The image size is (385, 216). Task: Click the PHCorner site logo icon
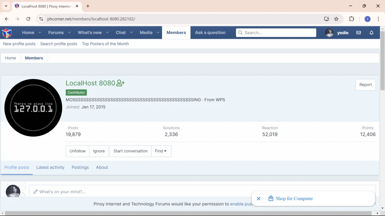[7, 33]
